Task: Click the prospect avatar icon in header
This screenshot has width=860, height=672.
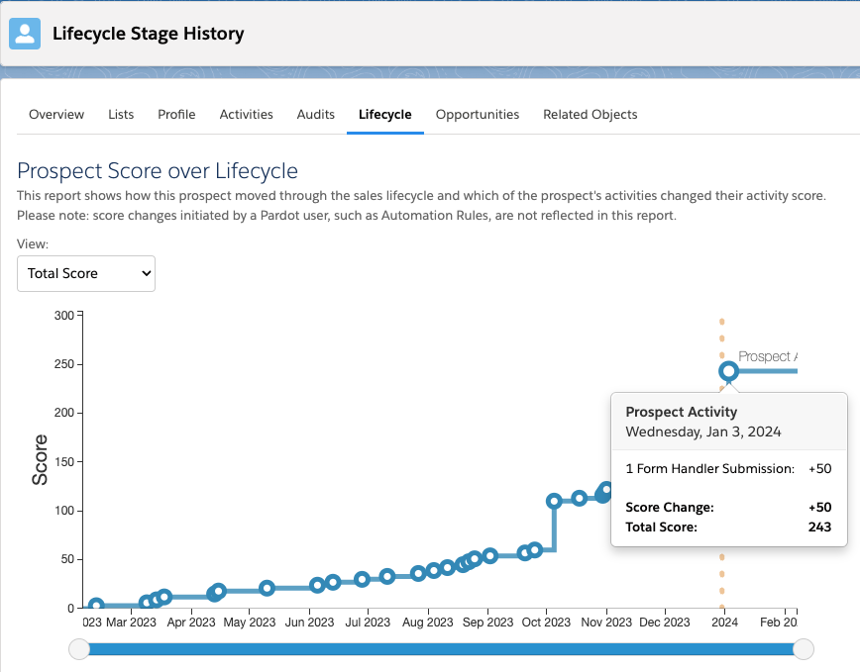Action: (24, 34)
